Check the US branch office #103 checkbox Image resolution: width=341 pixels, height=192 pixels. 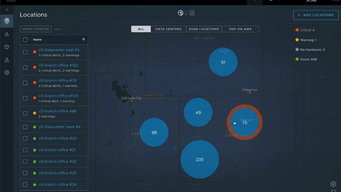click(25, 98)
